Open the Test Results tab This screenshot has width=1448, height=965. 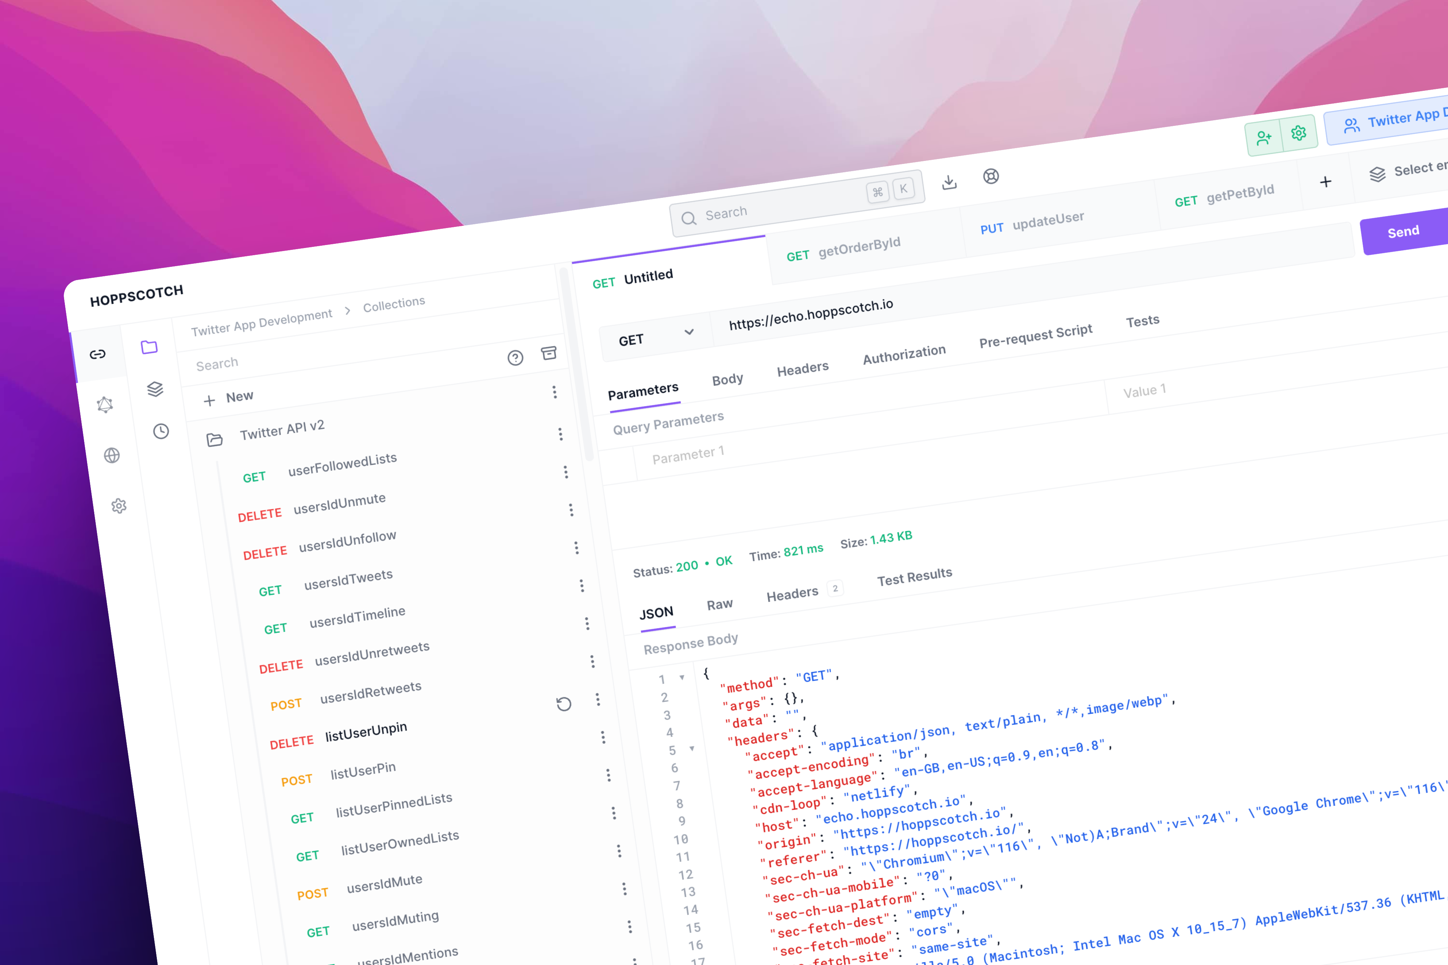[914, 577]
